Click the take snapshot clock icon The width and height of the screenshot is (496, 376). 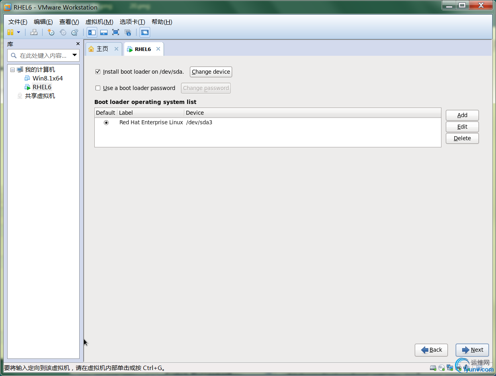pos(51,32)
